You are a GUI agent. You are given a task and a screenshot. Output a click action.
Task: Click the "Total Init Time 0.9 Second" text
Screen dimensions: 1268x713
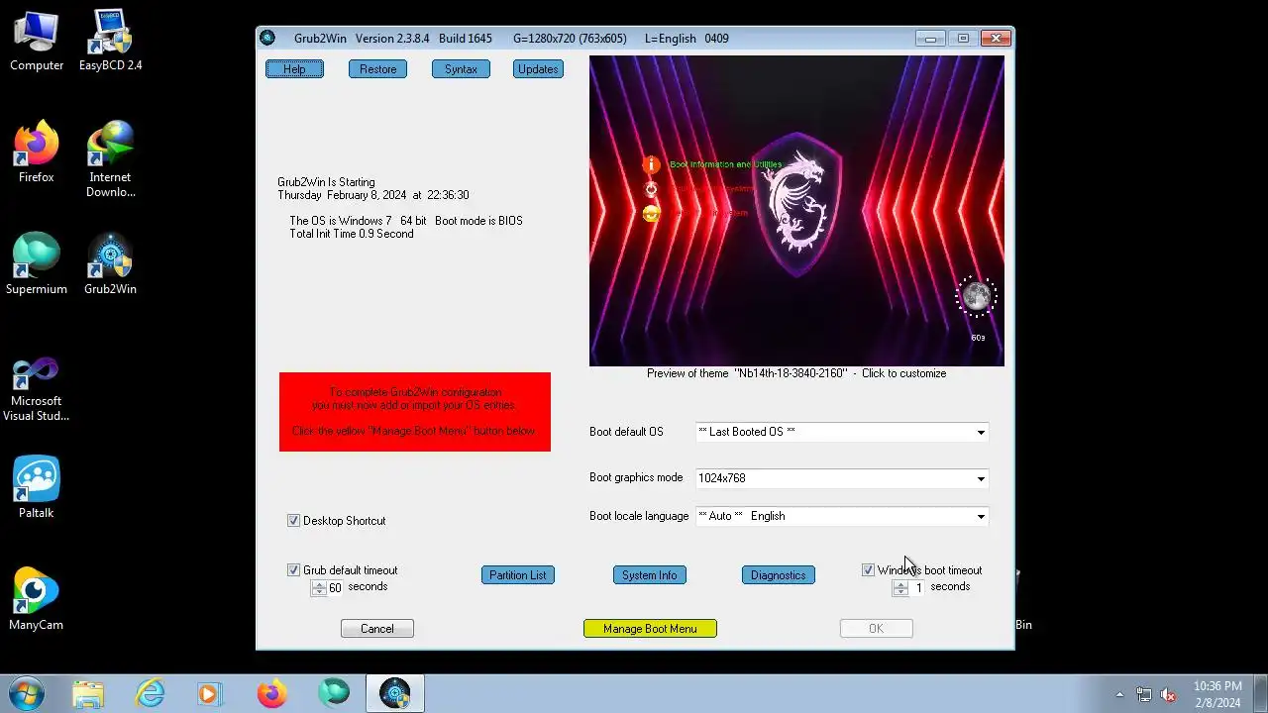(x=352, y=234)
